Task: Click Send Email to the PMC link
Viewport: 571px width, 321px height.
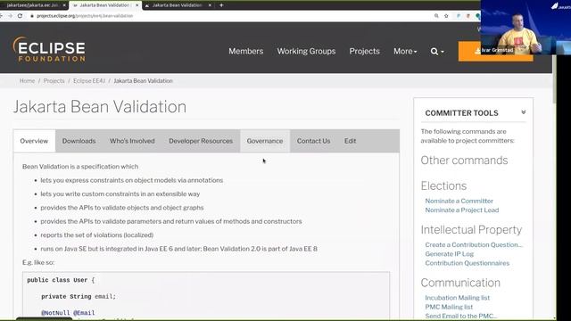Action: tap(460, 316)
